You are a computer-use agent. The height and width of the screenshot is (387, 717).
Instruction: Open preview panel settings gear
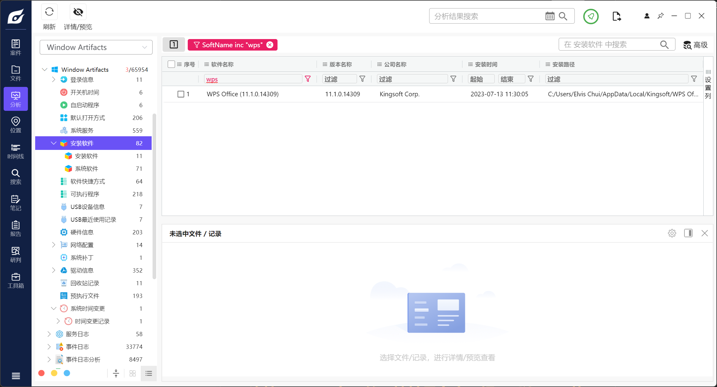[672, 233]
